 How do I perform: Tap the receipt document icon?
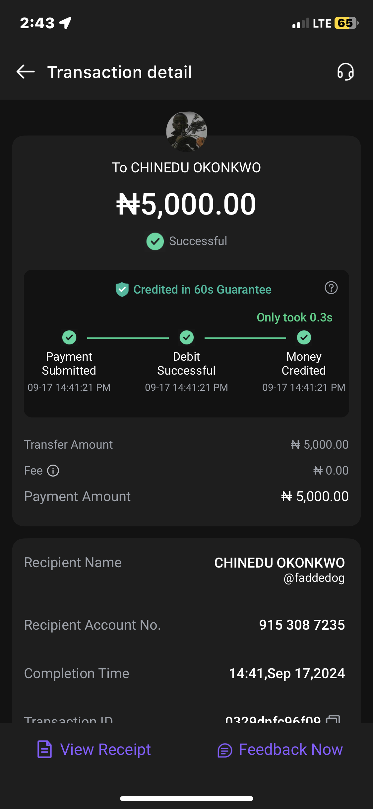click(45, 750)
